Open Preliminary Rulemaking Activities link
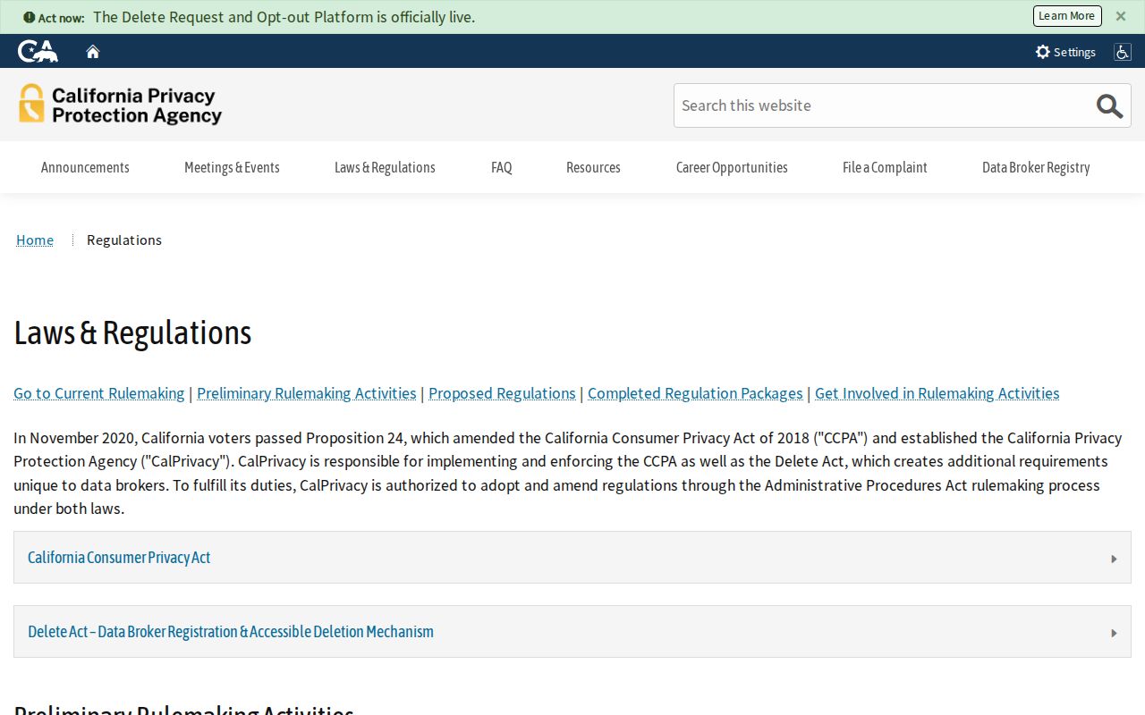The width and height of the screenshot is (1145, 715). click(x=307, y=393)
